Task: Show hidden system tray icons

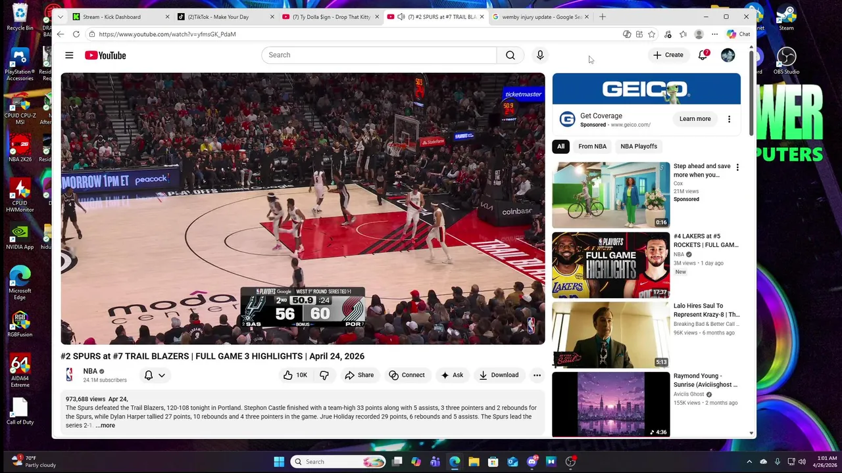Action: tap(749, 462)
